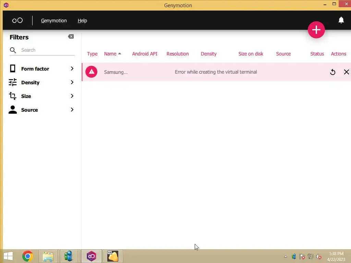Image resolution: width=351 pixels, height=263 pixels.
Task: Sort by Android API column
Action: [145, 54]
